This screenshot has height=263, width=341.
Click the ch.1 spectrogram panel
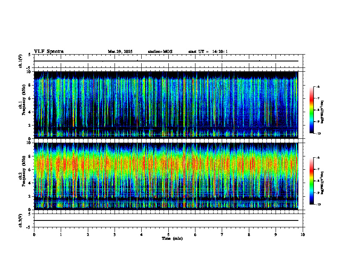pyautogui.click(x=166, y=105)
